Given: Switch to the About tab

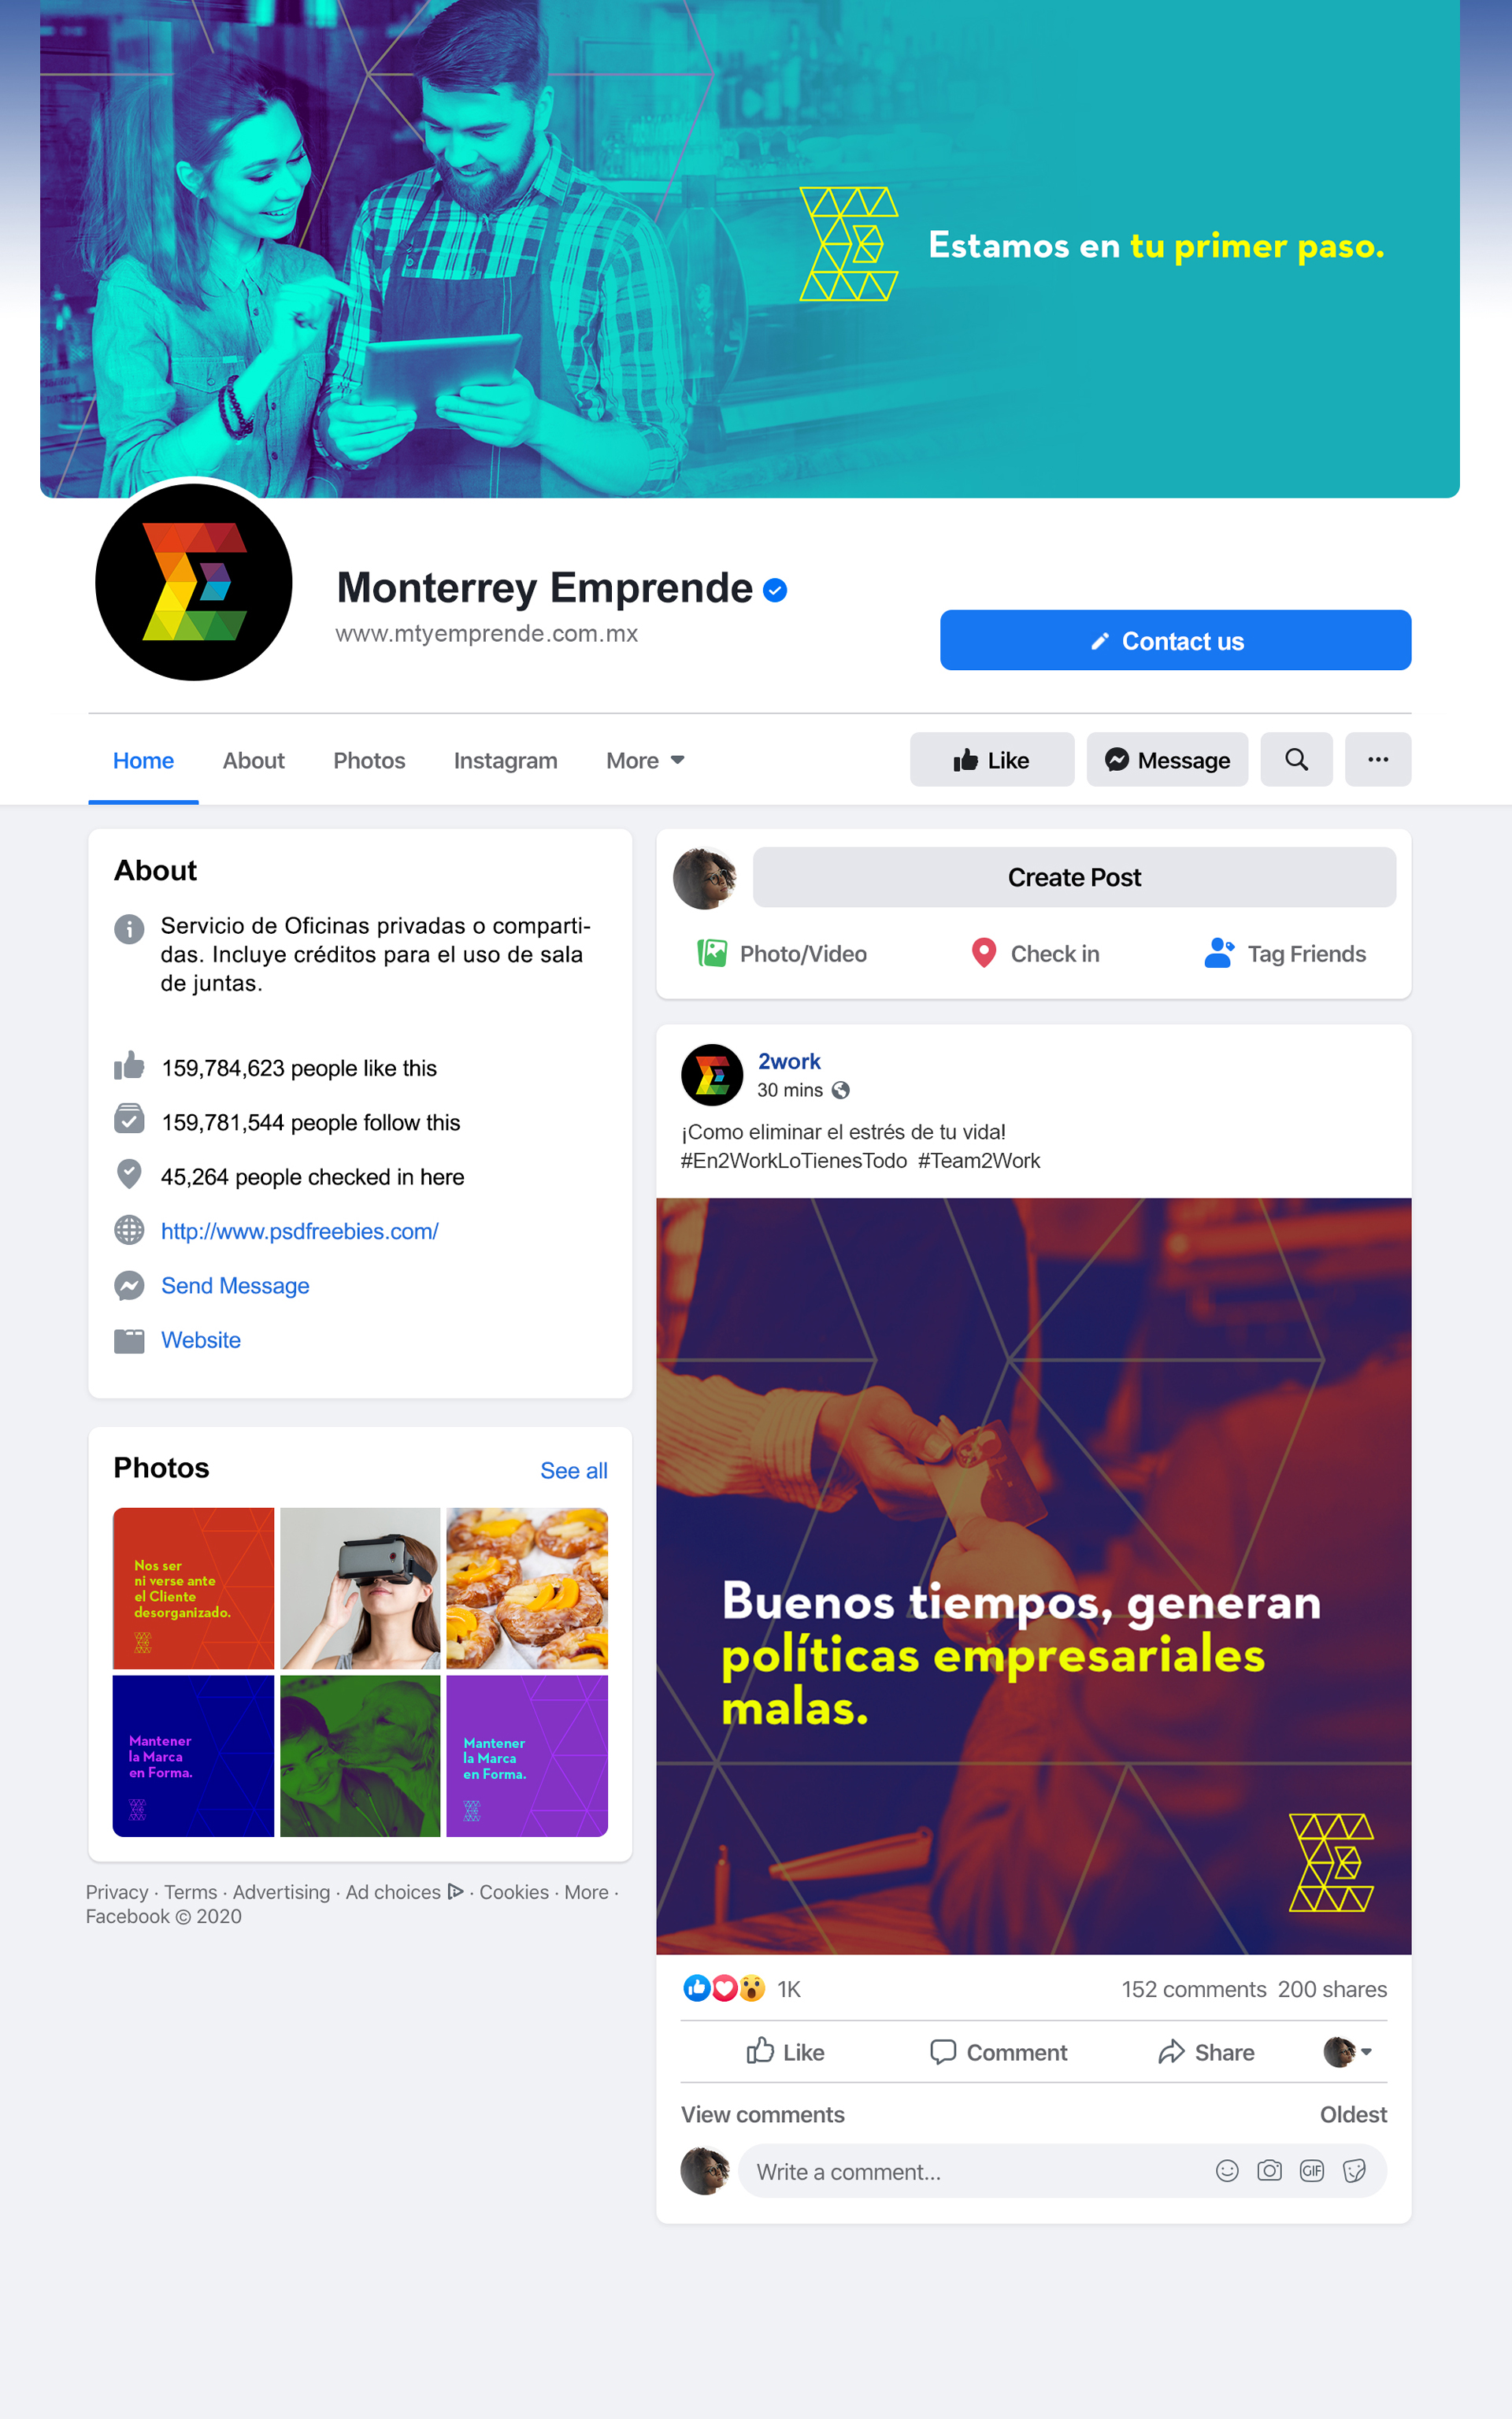Looking at the screenshot, I should coord(254,761).
